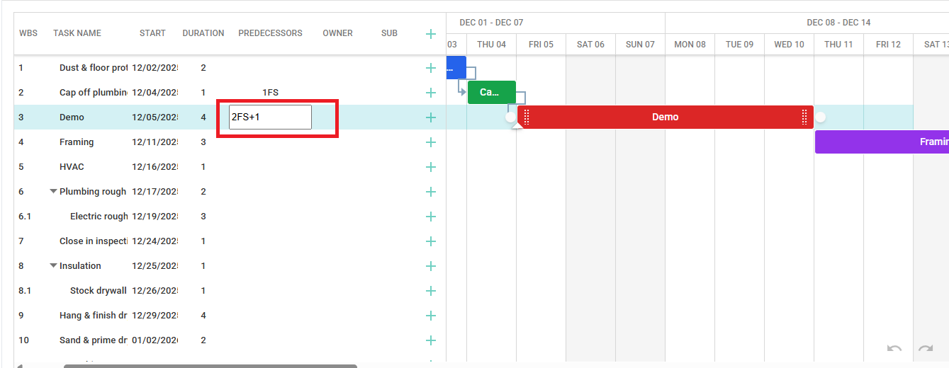Click the red Demo task bar
This screenshot has width=949, height=368.
click(665, 117)
